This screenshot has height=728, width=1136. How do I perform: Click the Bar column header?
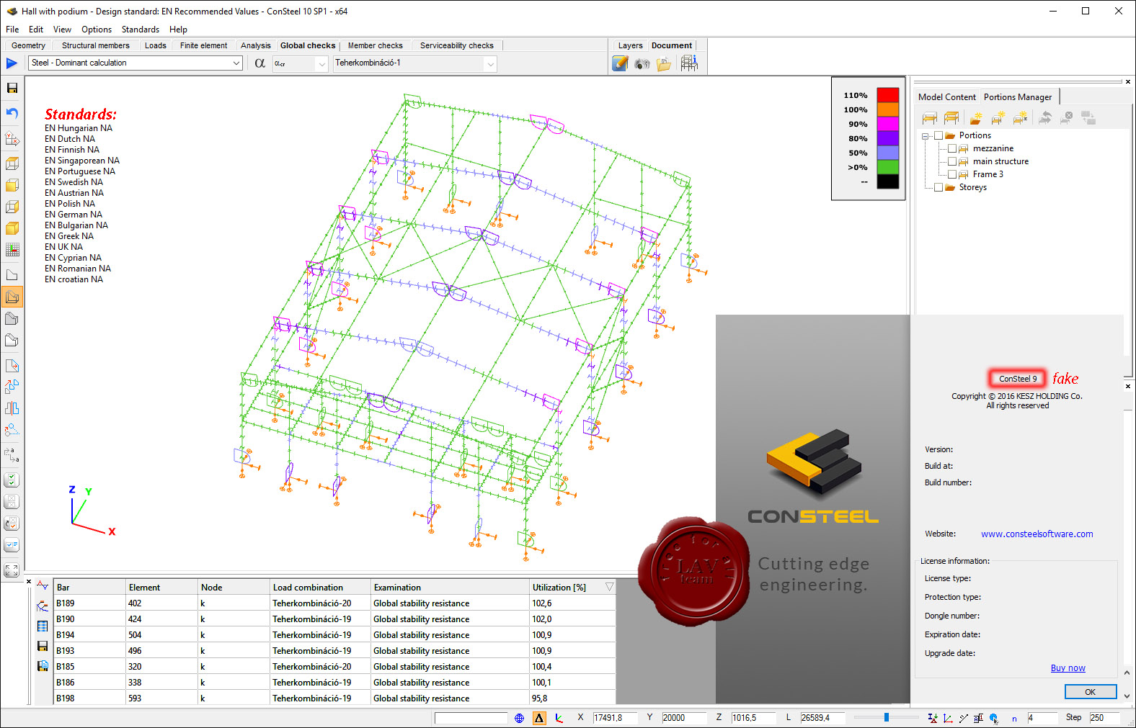pos(89,587)
